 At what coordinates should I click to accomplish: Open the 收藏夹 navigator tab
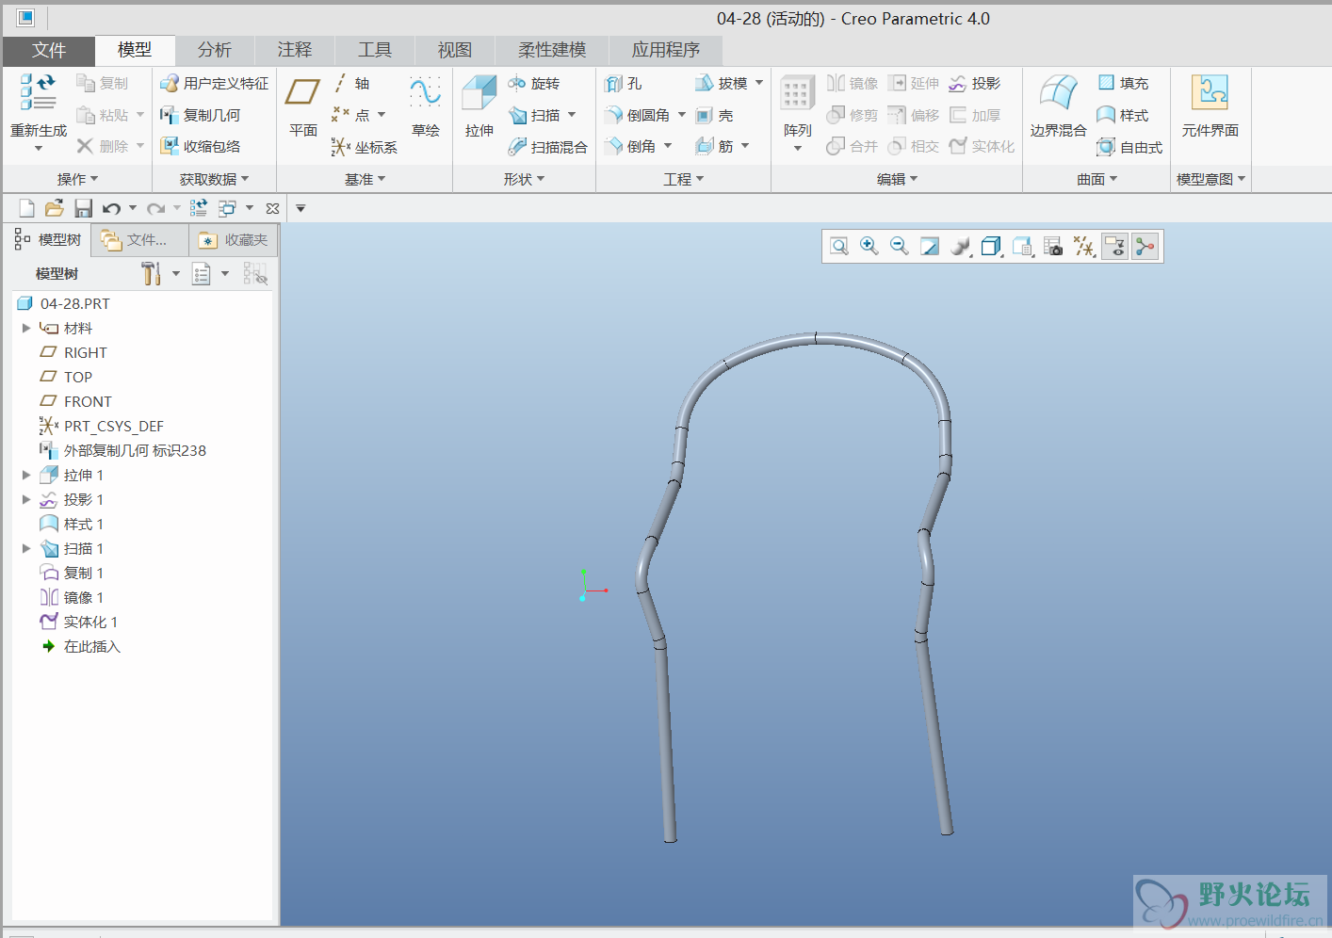click(x=234, y=240)
